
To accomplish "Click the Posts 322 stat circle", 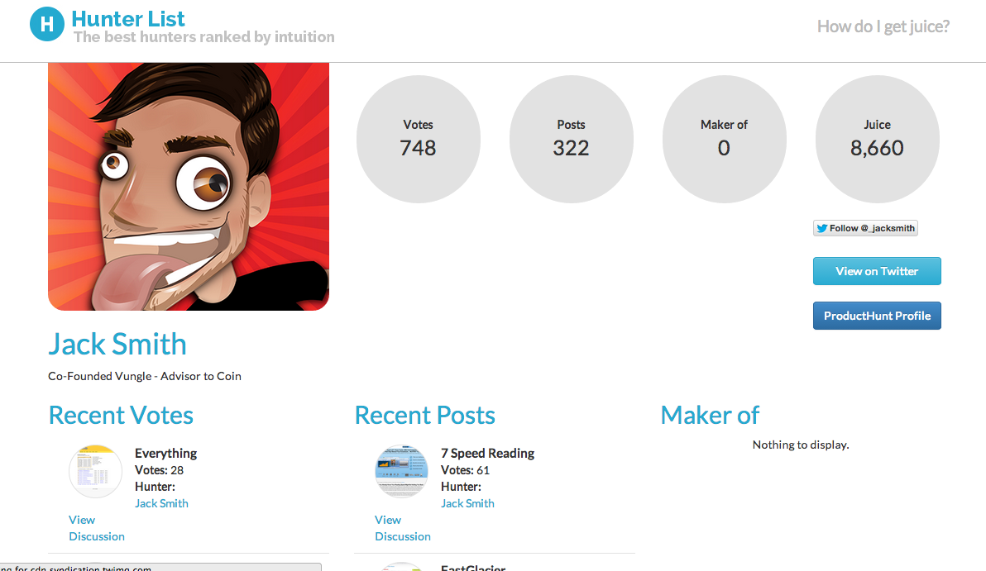I will (571, 139).
